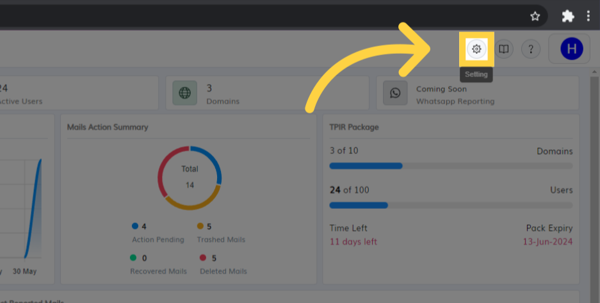
Task: Click the '13-Jun-2024' expiry date
Action: coord(548,242)
